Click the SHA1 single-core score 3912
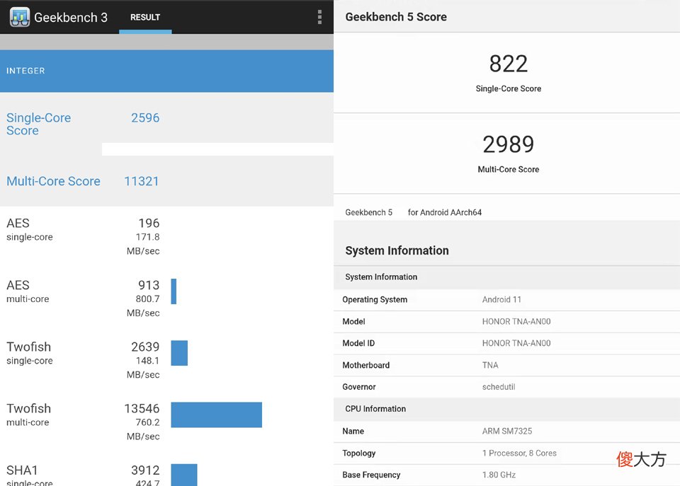Screen dimensions: 680x486 click(145, 470)
